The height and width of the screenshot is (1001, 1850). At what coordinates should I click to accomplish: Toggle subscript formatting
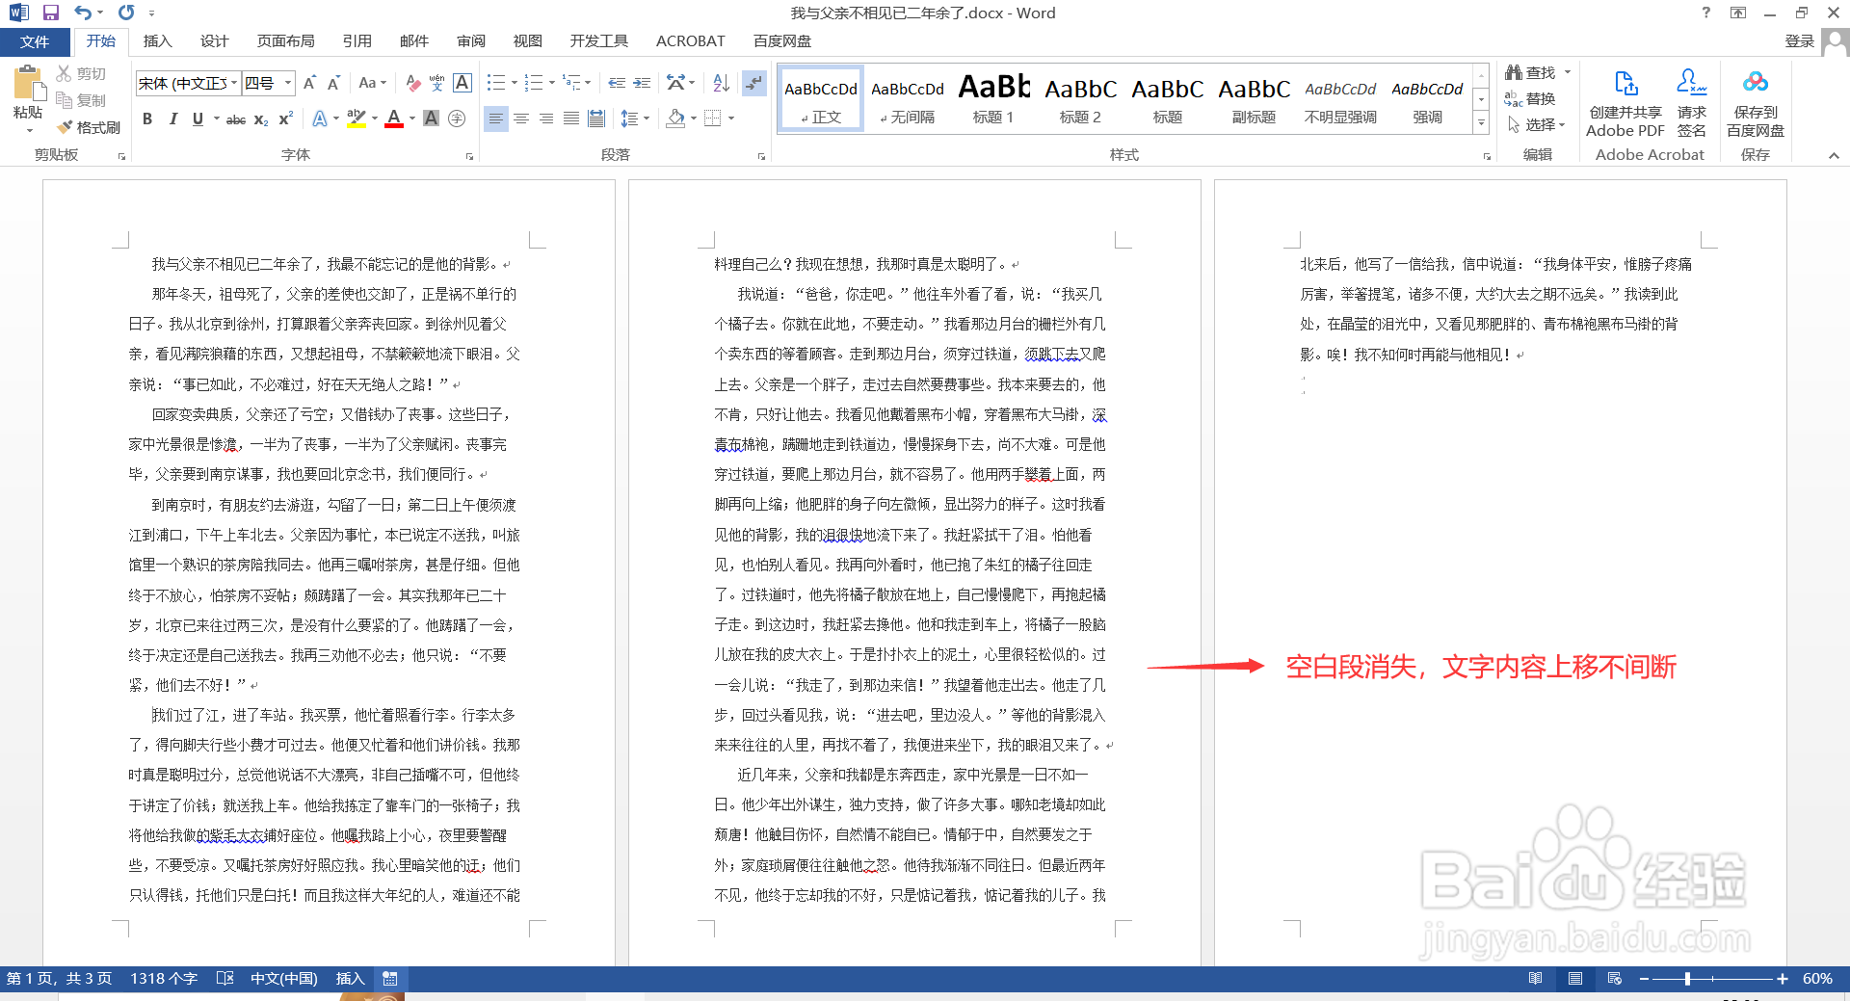pos(260,119)
